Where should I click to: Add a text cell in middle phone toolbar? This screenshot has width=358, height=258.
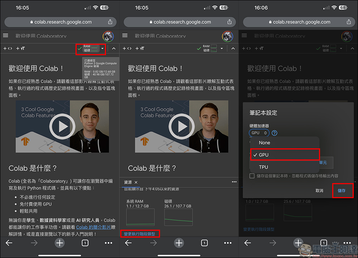[x=140, y=48]
